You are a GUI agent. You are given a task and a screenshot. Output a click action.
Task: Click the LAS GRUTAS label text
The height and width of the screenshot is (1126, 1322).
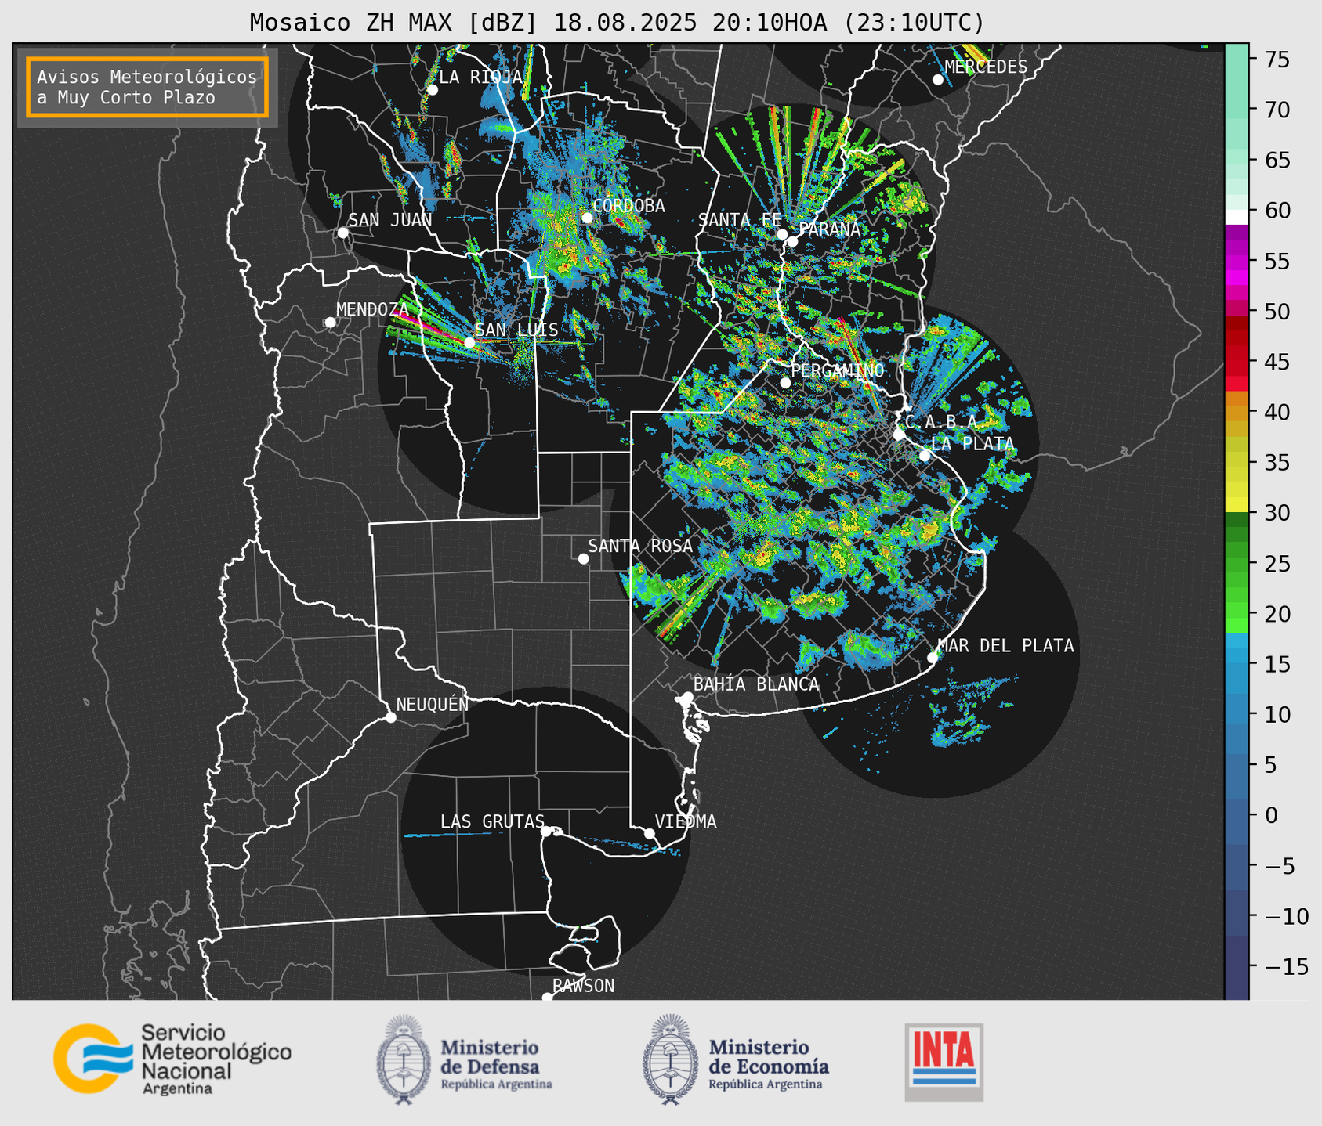coord(492,821)
